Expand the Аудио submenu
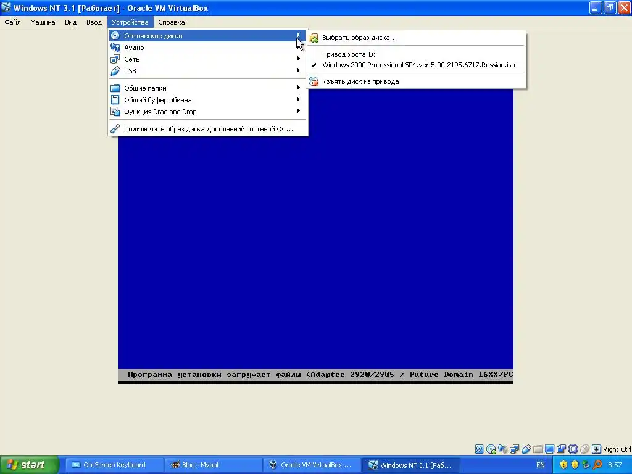Screen dimensions: 632x474 [x=208, y=48]
